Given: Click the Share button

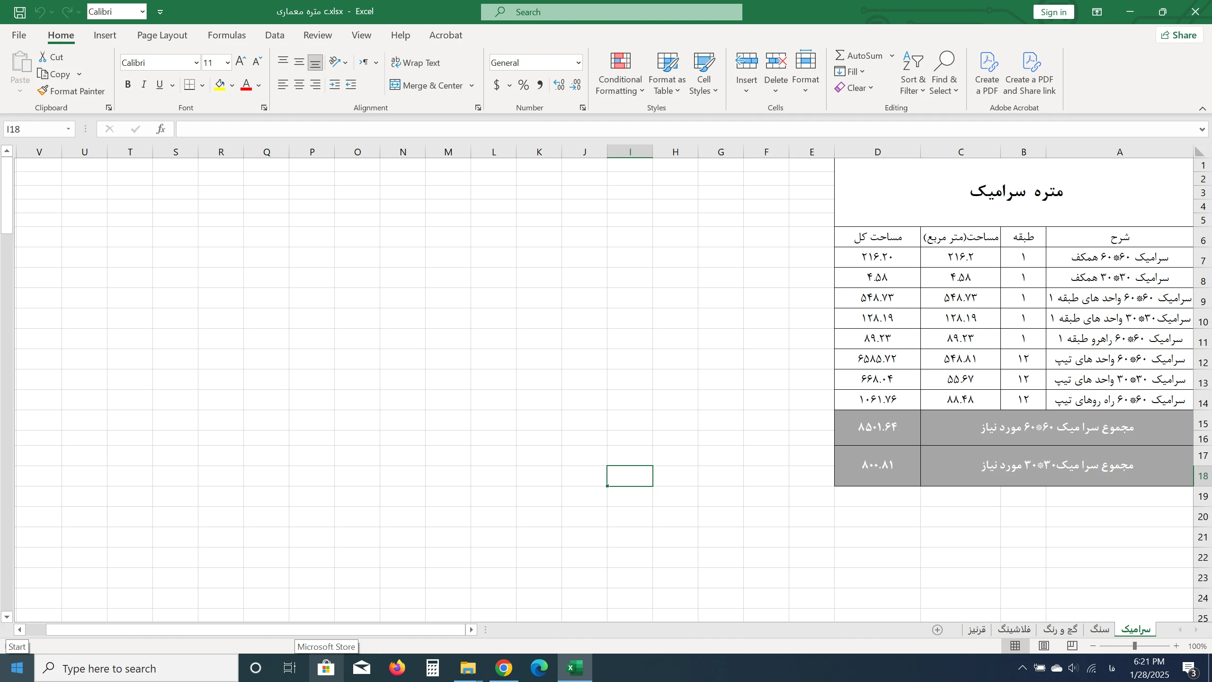Looking at the screenshot, I should [1179, 35].
